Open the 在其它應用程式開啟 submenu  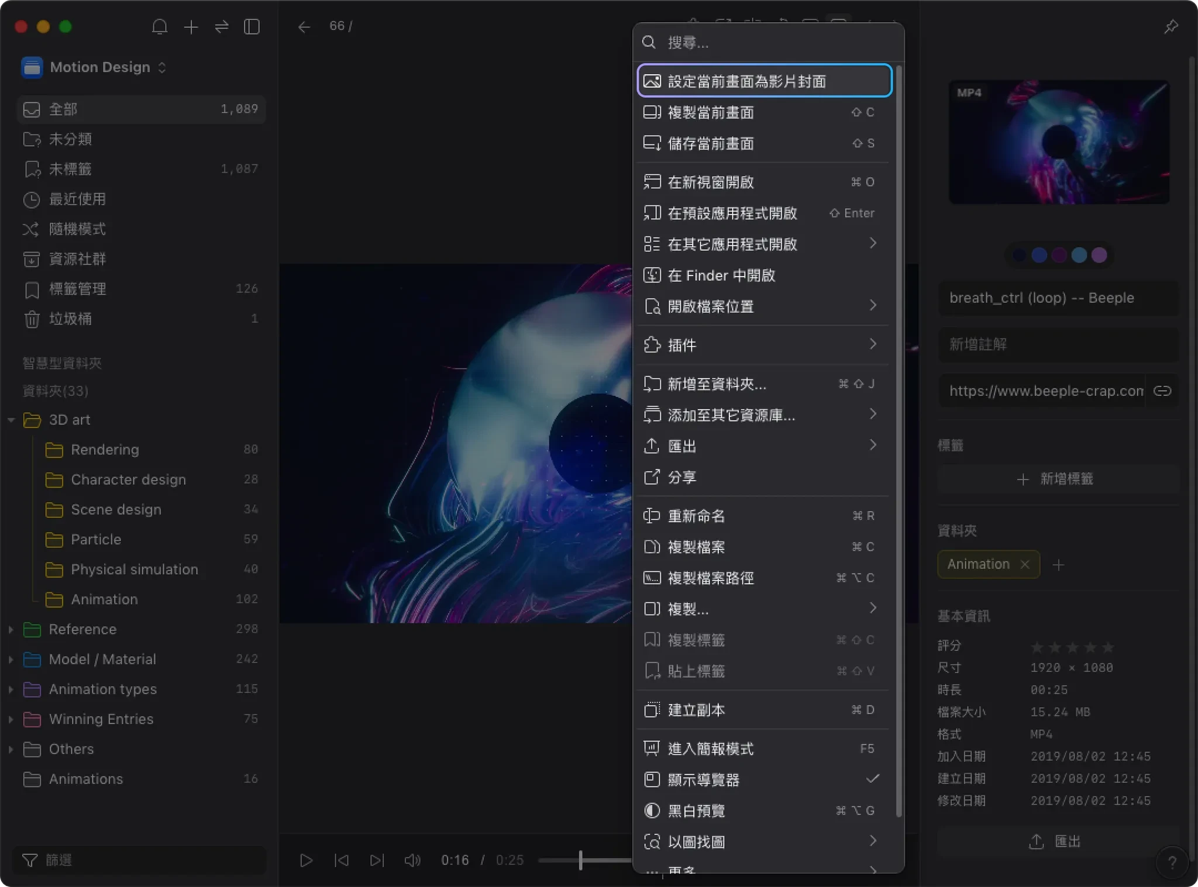point(763,244)
